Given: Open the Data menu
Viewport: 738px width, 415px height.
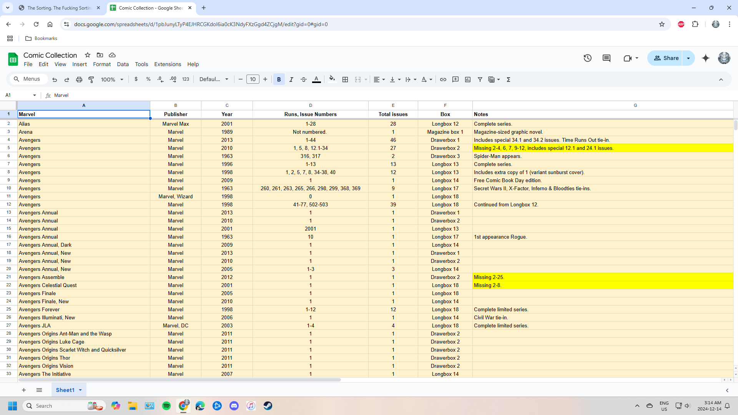Looking at the screenshot, I should tap(123, 64).
